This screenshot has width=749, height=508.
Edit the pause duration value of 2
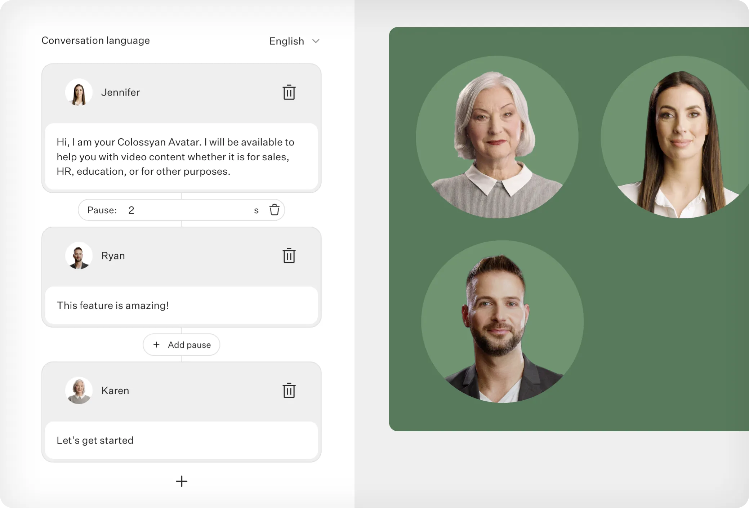click(131, 210)
